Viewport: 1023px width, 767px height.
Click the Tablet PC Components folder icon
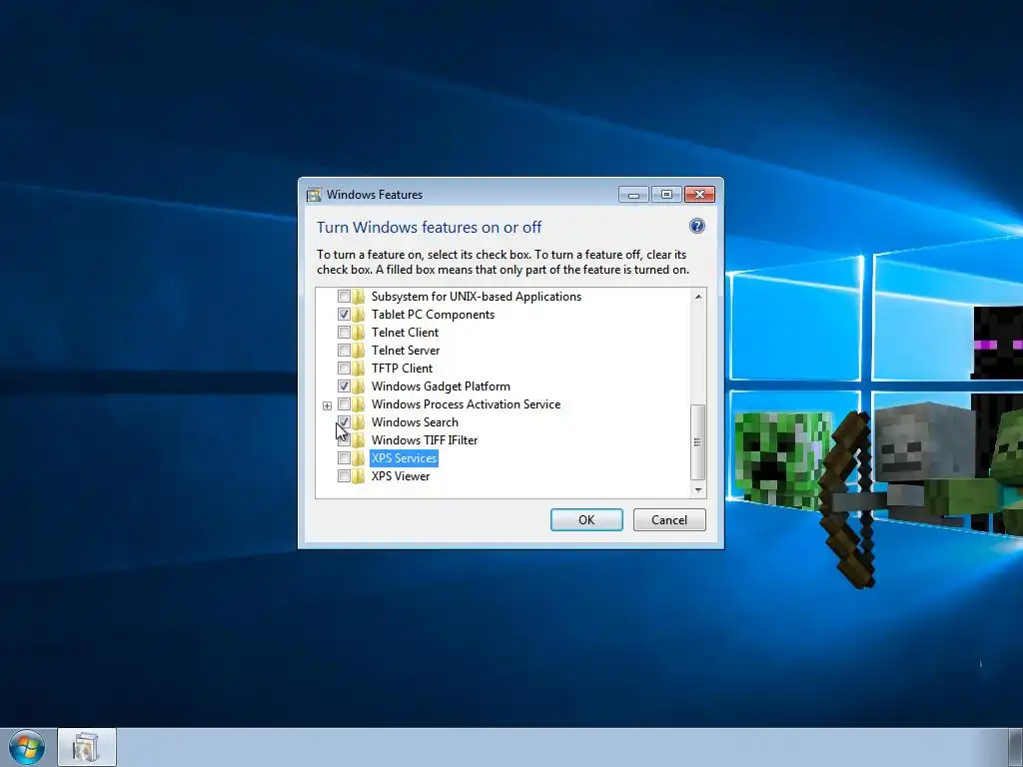pos(359,315)
